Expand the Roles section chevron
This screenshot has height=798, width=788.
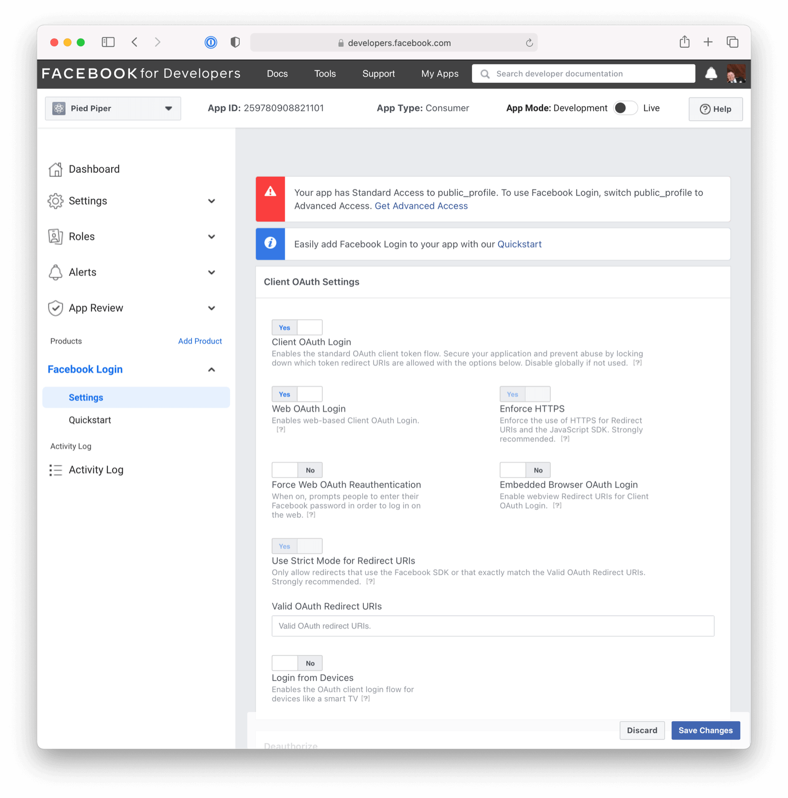(x=212, y=236)
